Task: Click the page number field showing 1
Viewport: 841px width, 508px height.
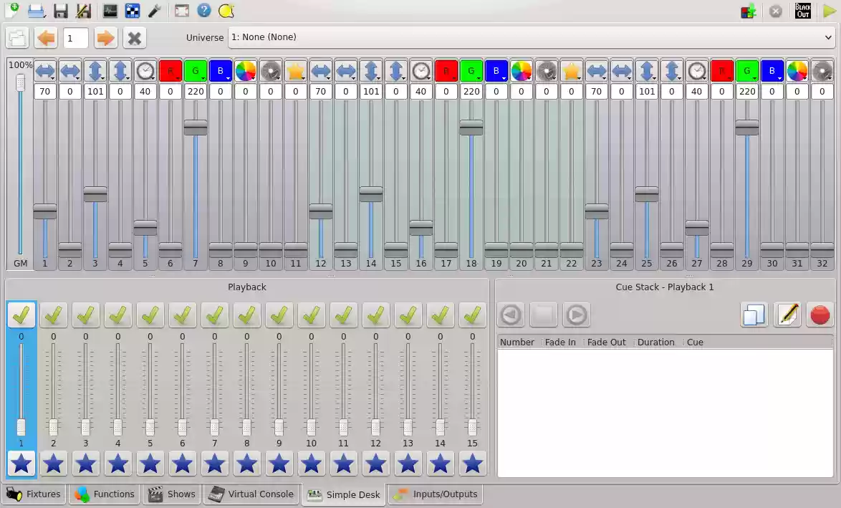Action: [76, 38]
